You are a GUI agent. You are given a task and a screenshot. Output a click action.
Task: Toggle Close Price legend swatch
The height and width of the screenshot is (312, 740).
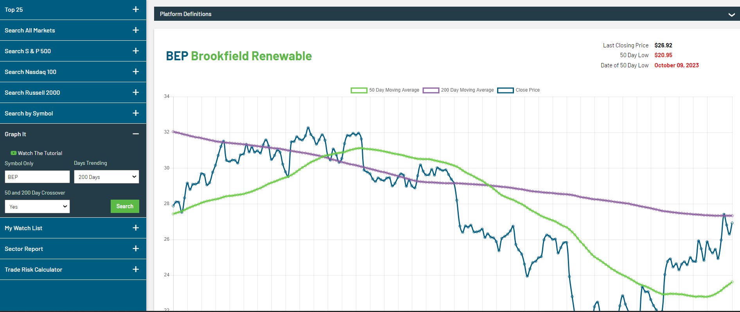[505, 90]
